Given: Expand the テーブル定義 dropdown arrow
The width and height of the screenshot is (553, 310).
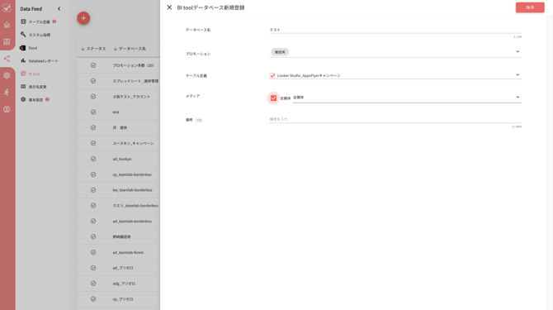Looking at the screenshot, I should (x=518, y=75).
